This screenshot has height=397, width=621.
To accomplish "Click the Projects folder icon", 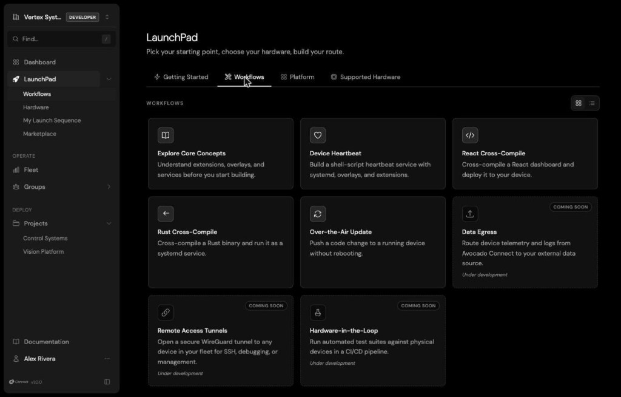I will click(x=16, y=223).
